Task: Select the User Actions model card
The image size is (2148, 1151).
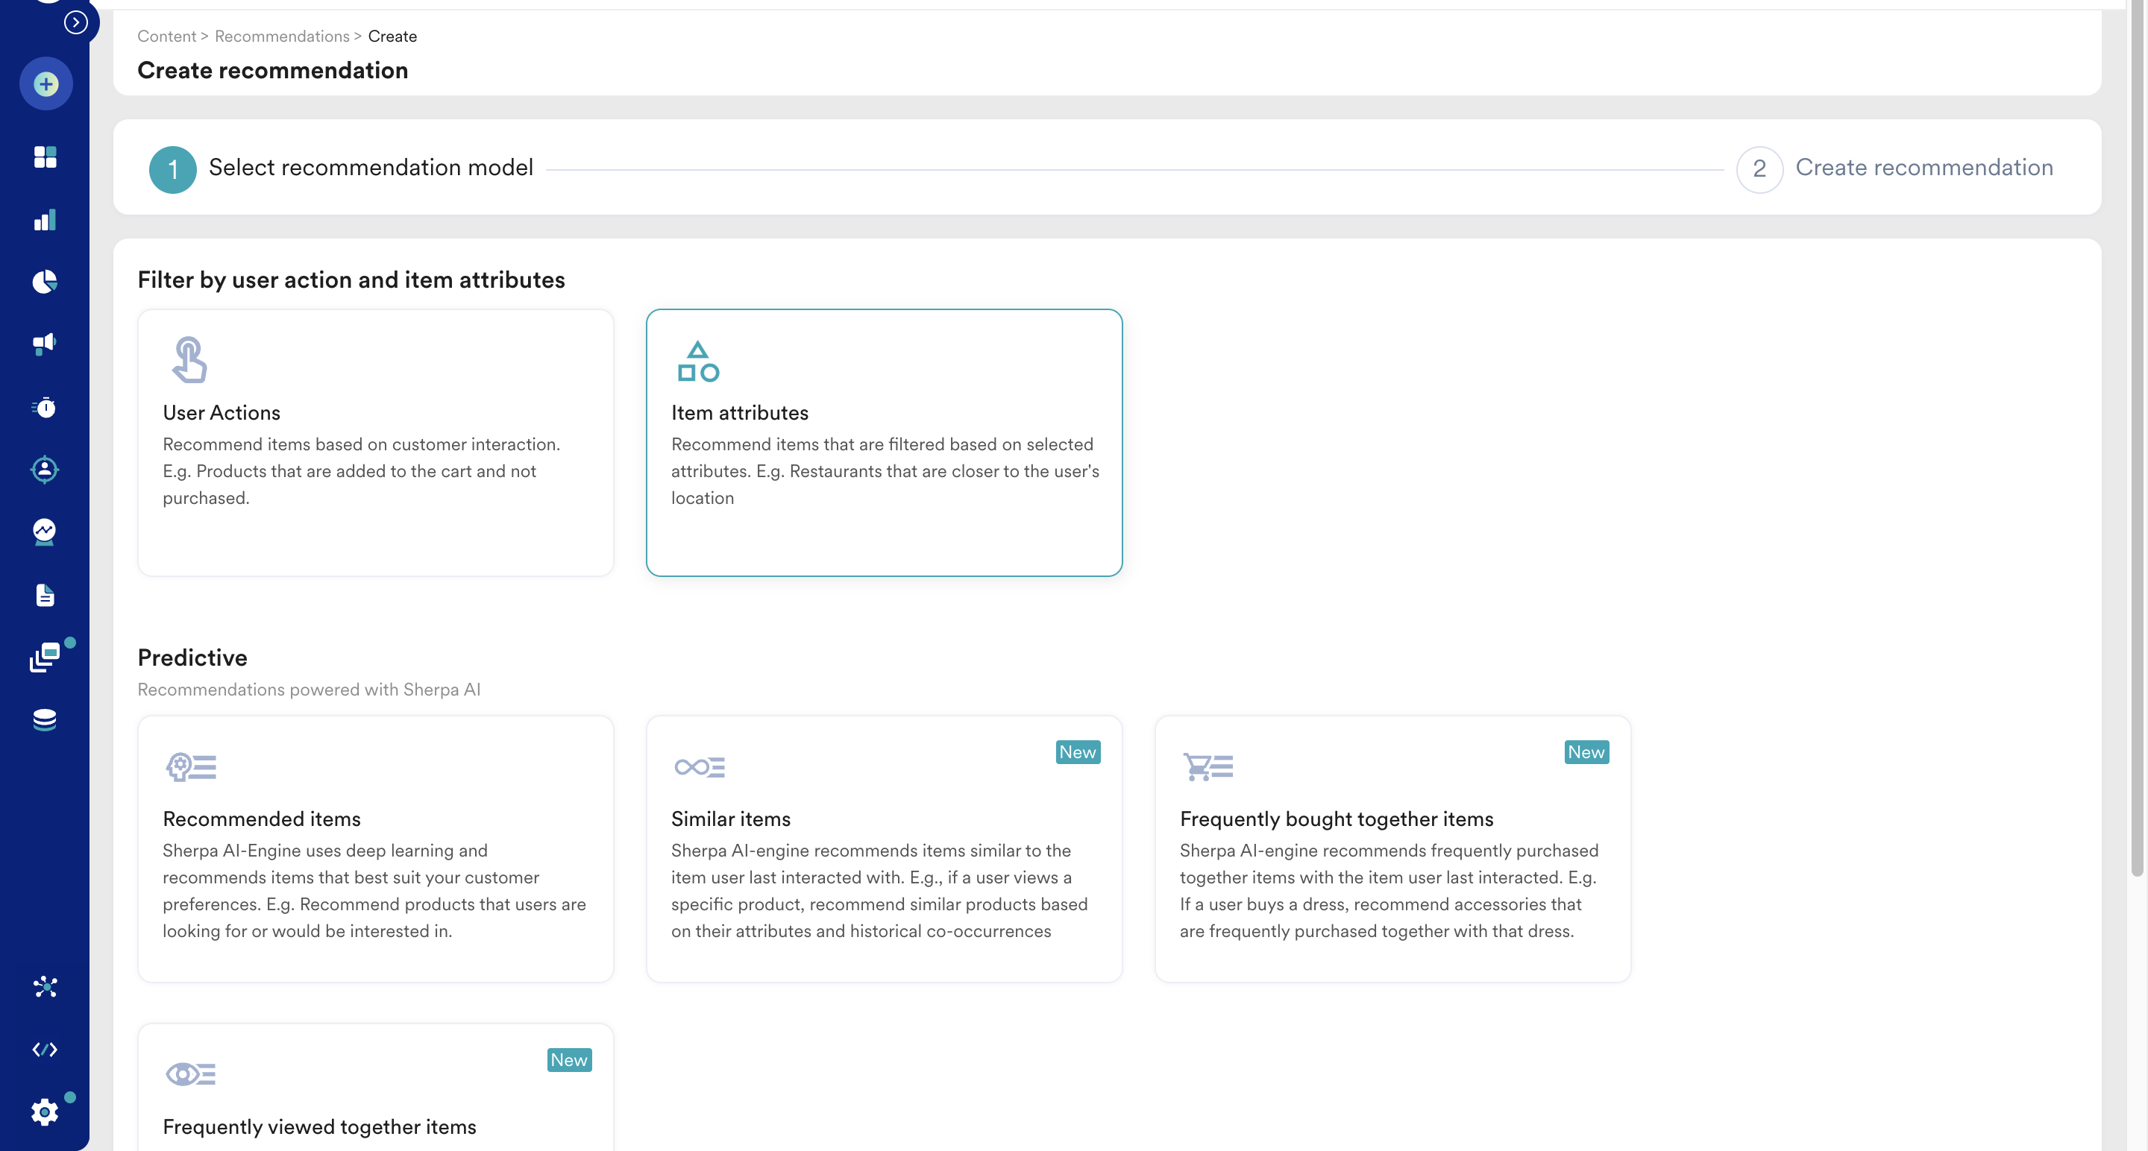Action: [375, 443]
